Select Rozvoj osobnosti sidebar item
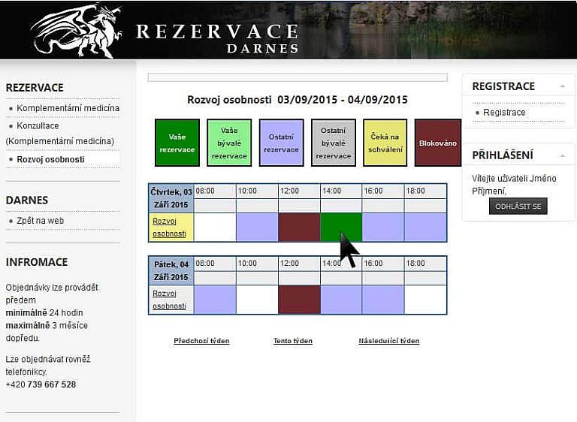Viewport: 577px width, 422px height. (x=50, y=159)
